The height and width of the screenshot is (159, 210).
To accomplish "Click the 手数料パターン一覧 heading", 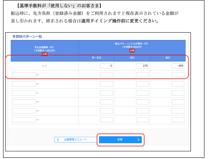I will pyautogui.click(x=27, y=37).
